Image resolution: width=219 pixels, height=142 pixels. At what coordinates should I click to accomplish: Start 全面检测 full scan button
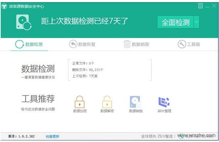(175, 22)
